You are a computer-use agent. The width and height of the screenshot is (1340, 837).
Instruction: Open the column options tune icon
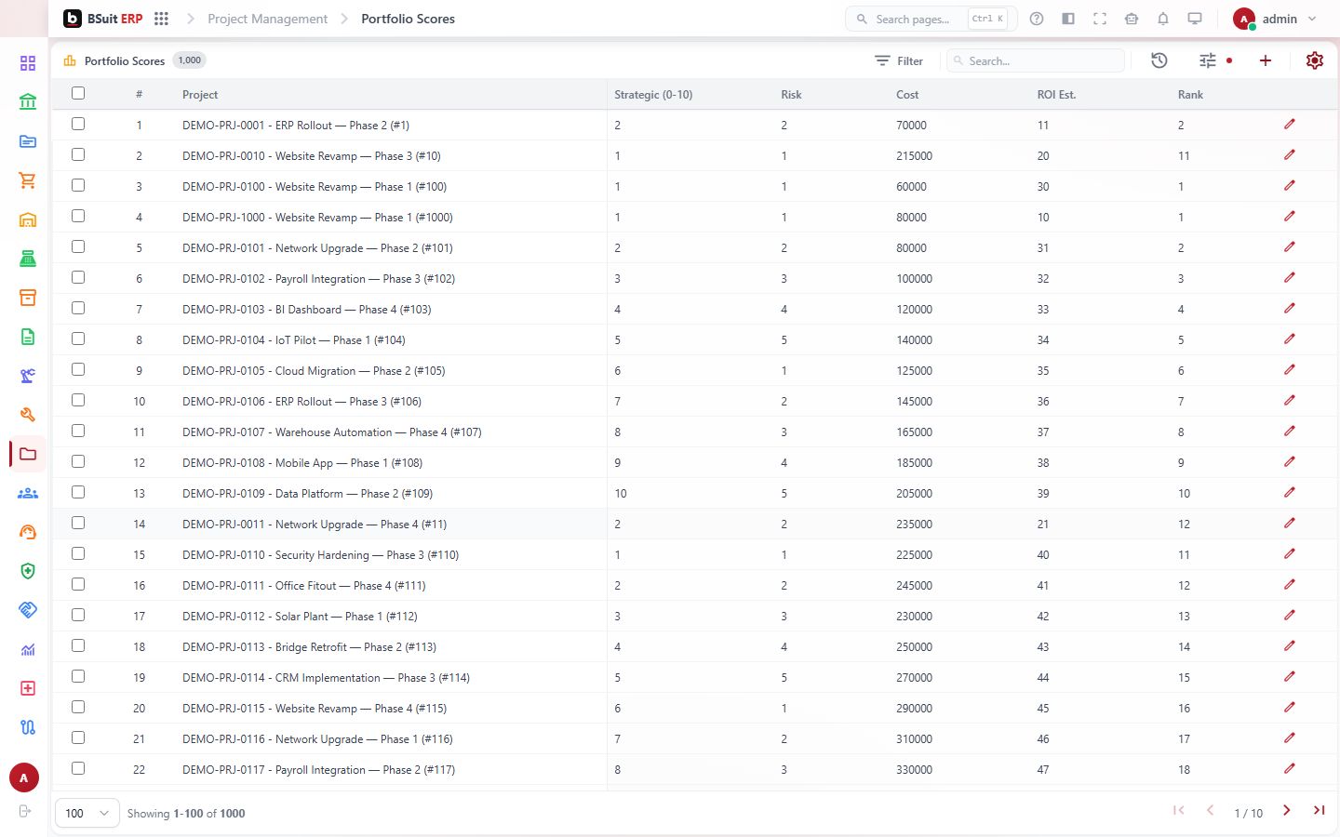1208,60
